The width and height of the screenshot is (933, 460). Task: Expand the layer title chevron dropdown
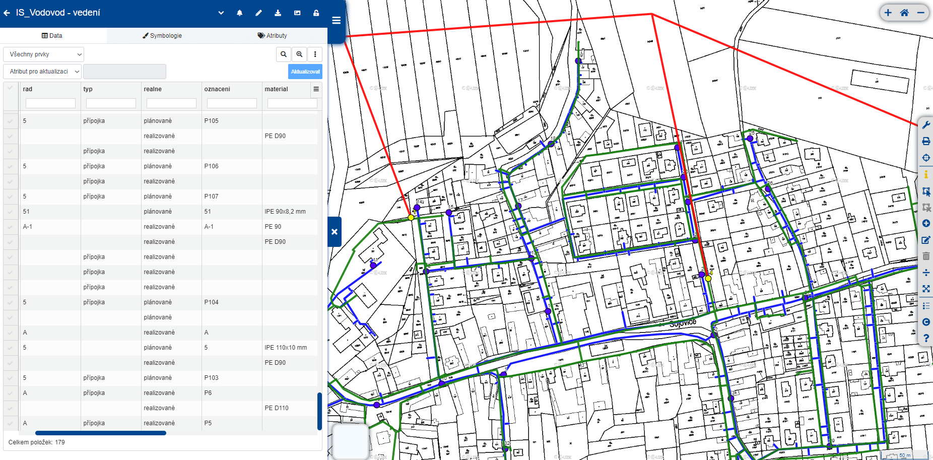point(221,13)
